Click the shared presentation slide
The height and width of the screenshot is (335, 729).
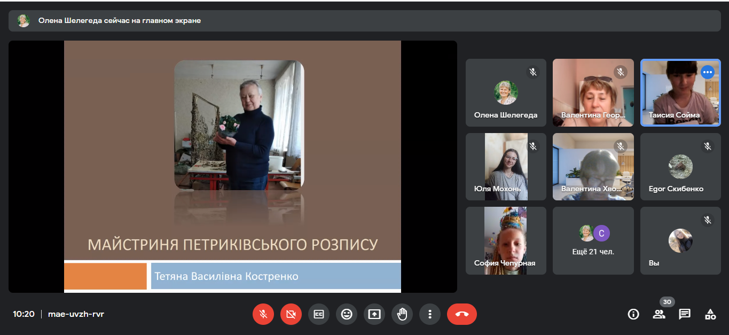232,167
